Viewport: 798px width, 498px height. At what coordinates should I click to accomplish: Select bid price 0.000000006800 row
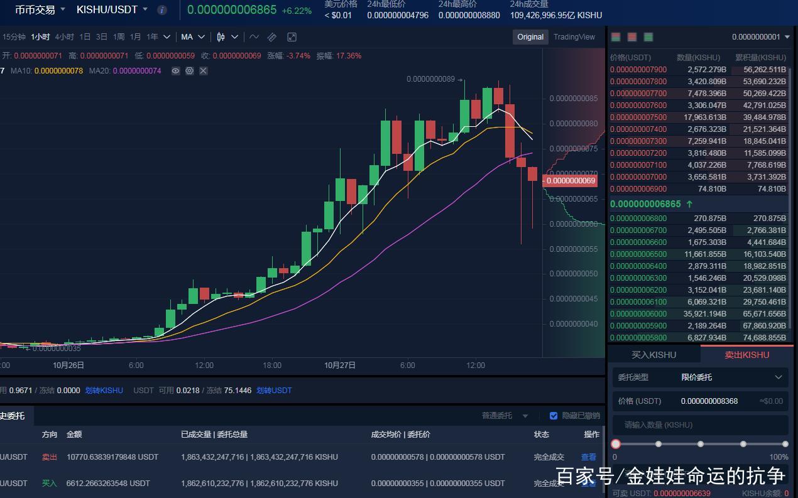point(698,219)
